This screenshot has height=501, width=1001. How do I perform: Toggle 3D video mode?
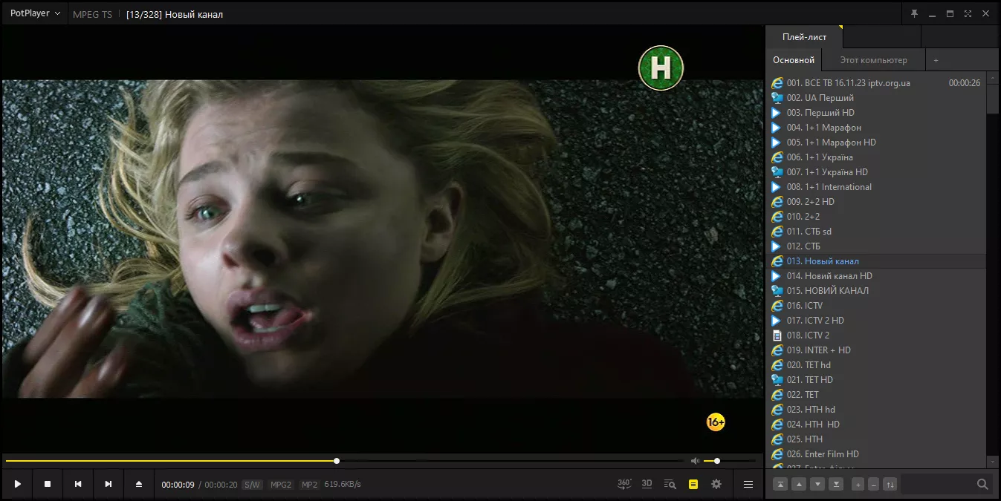pyautogui.click(x=647, y=484)
